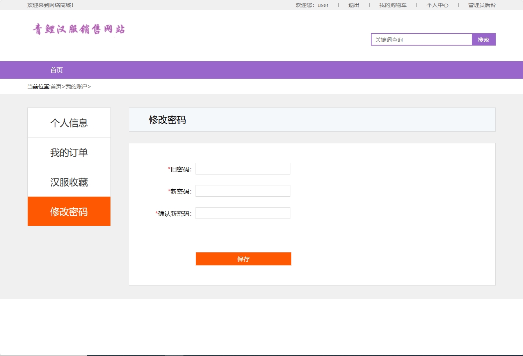Screen dimensions: 523x356
Task: Open 个人中心 personal center
Action: pos(437,5)
